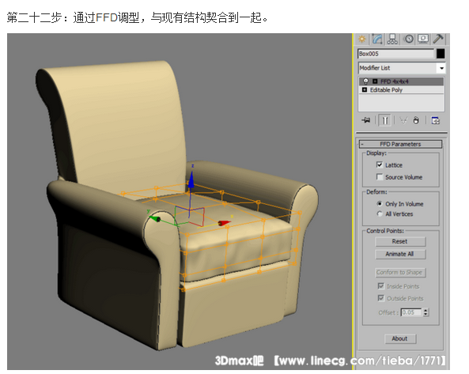Toggle the Outside Points checkbox

pos(380,298)
